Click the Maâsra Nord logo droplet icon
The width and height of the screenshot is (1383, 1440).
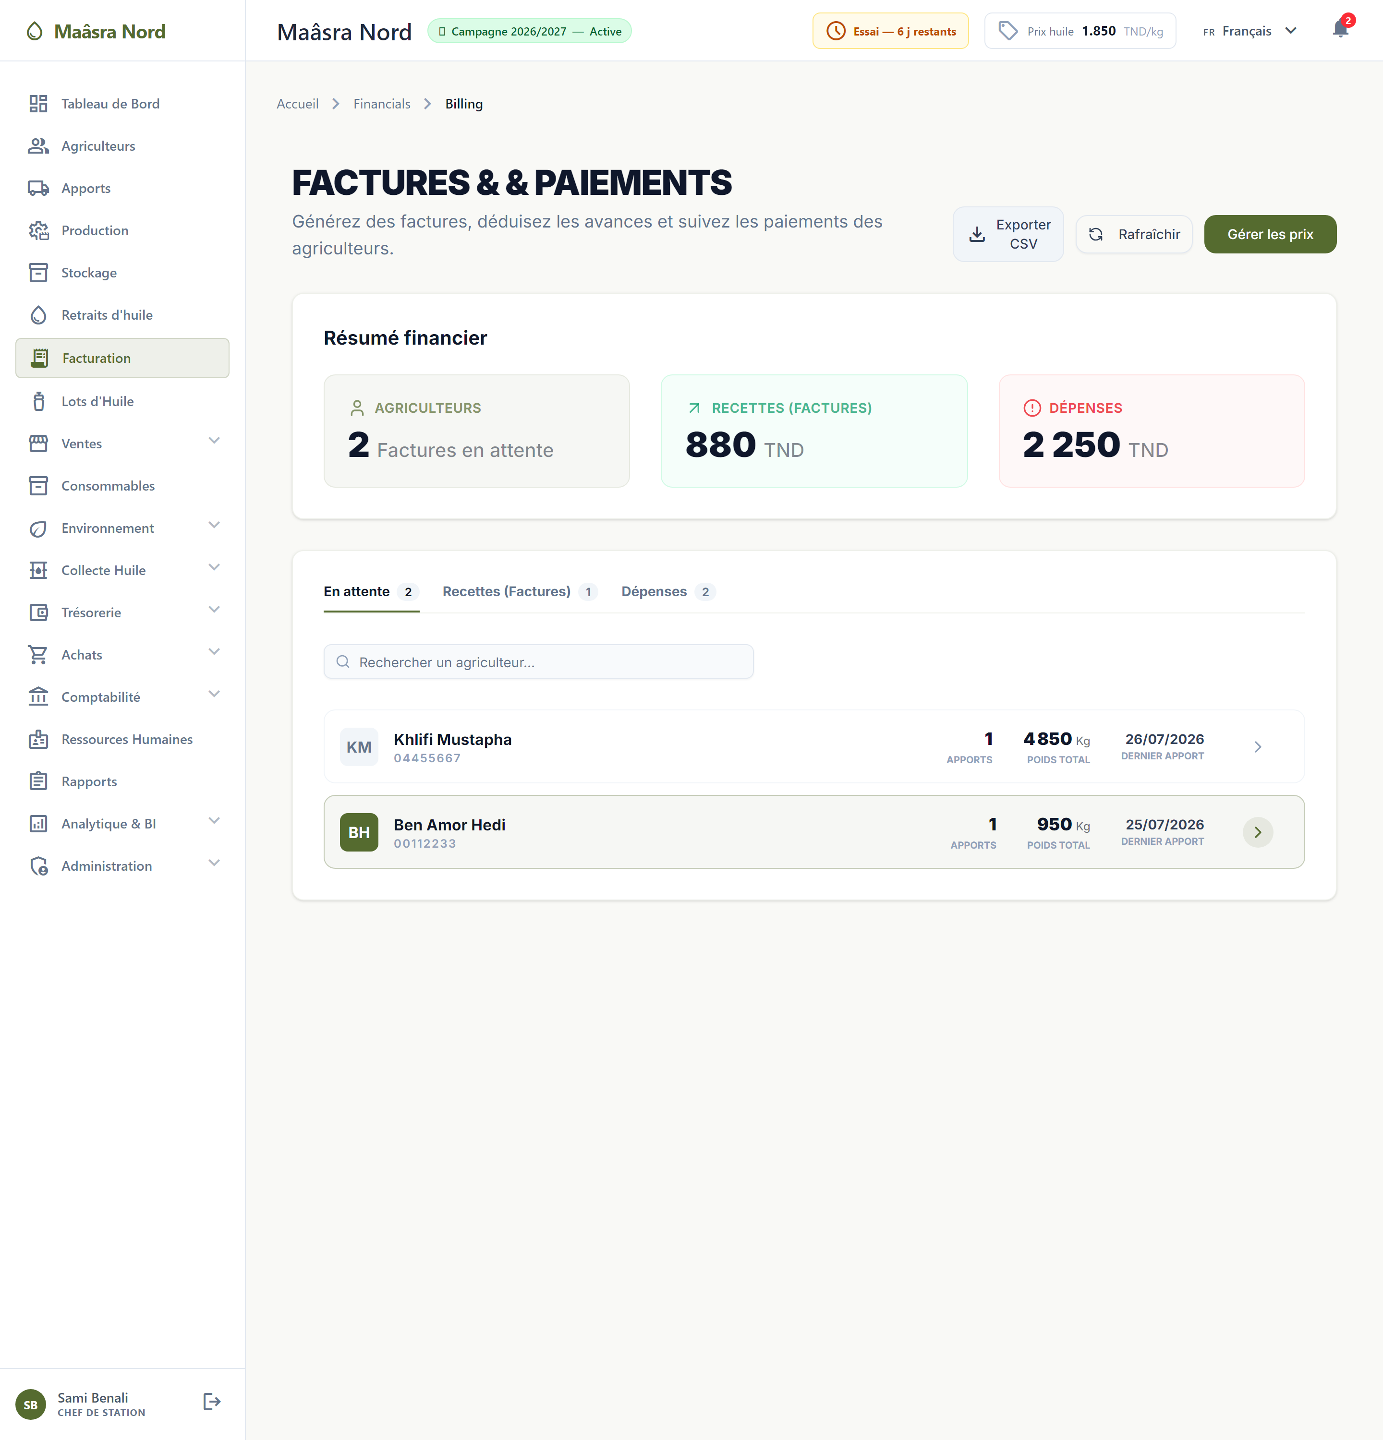tap(35, 32)
